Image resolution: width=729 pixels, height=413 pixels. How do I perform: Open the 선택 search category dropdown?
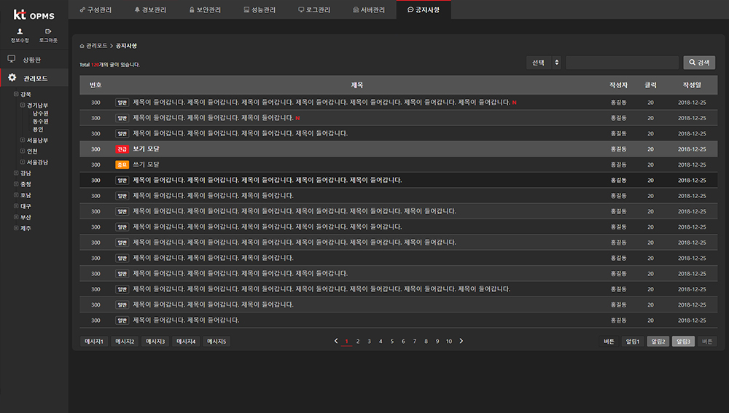(545, 63)
